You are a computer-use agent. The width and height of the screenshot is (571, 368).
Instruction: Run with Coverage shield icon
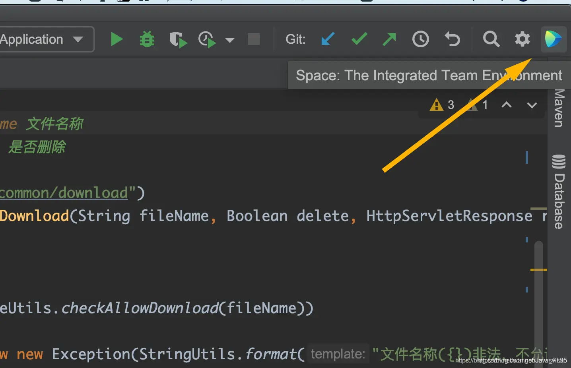point(178,40)
